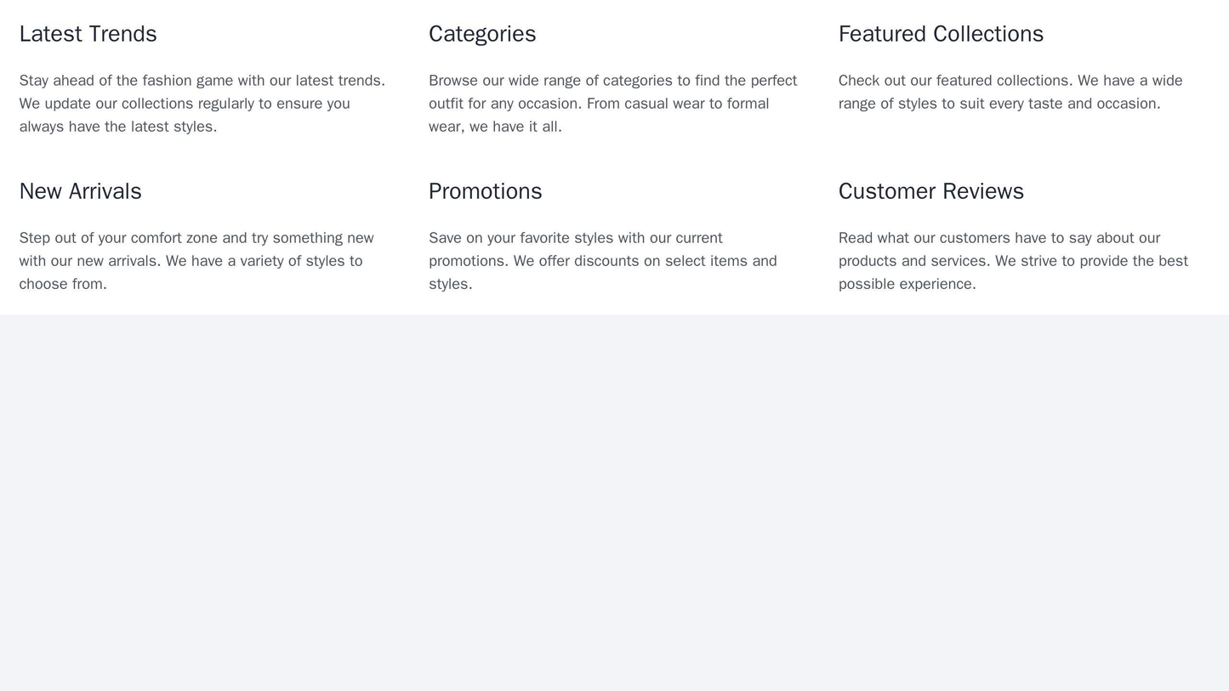Viewport: 1229px width, 691px height.
Task: Go to the New Arrivals heading
Action: (80, 191)
